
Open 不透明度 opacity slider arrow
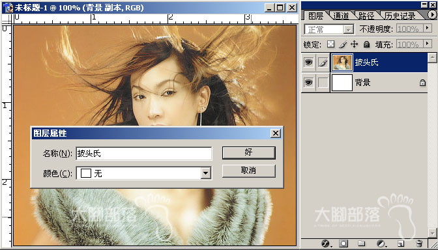pyautogui.click(x=427, y=28)
